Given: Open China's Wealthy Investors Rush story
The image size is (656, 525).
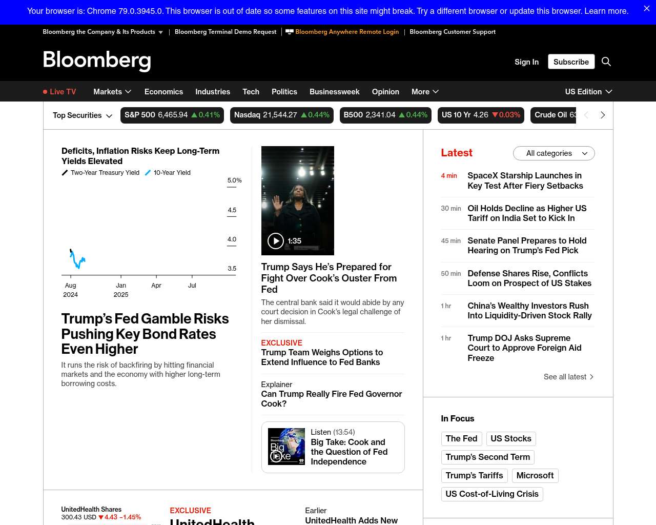Looking at the screenshot, I should click(x=529, y=311).
